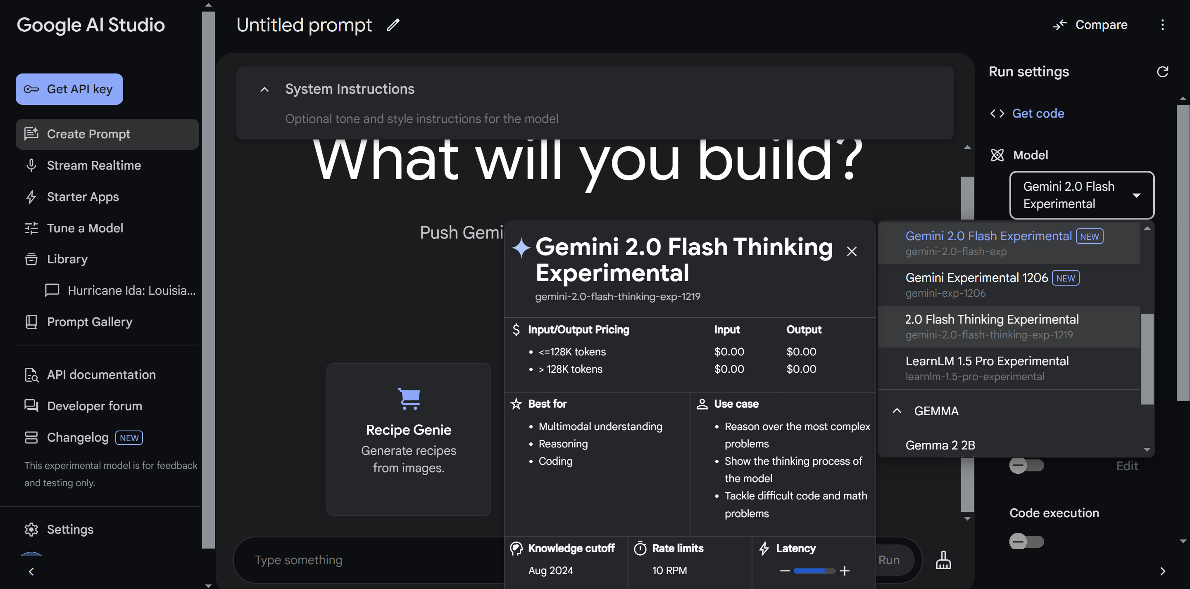Toggle the switch next to Edit
The height and width of the screenshot is (589, 1190).
[1026, 466]
